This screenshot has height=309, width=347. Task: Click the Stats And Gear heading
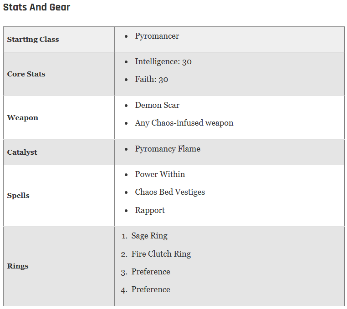point(36,7)
